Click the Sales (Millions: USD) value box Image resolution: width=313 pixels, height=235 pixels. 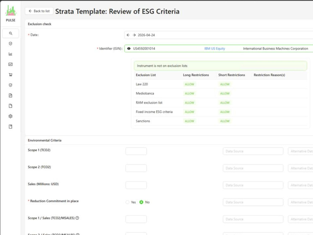(x=136, y=185)
